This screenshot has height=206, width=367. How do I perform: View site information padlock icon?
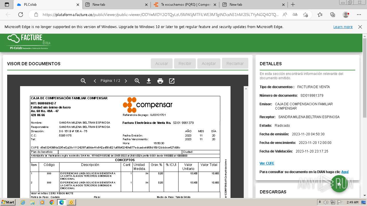tap(36, 15)
